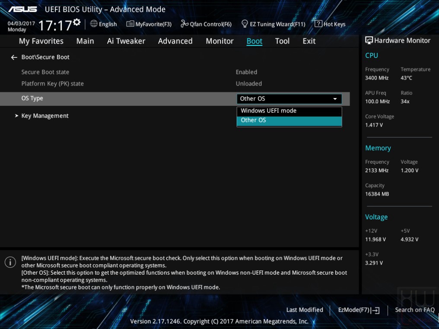439x329 pixels.
Task: Click the EzMode exit arrow icon
Action: click(x=376, y=310)
